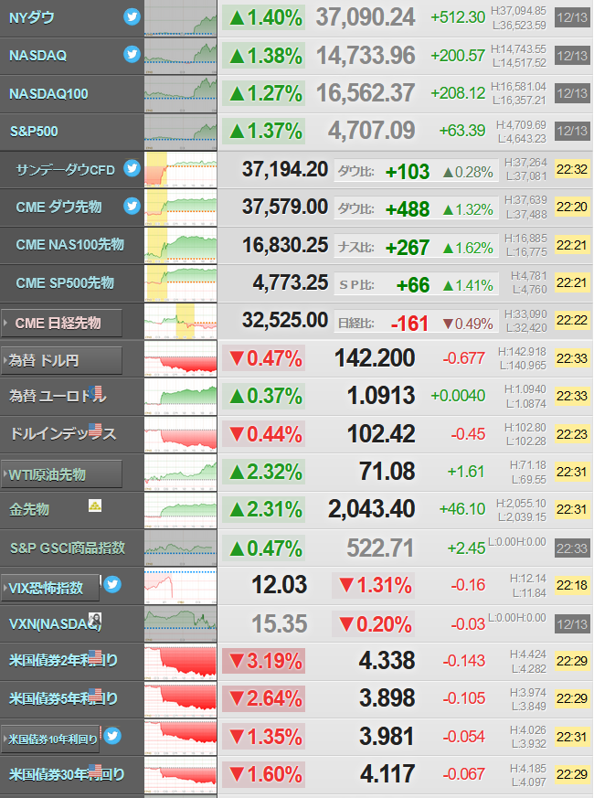Click the NYダウ price 37,090.24
Screen dimensions: 594x798
(x=366, y=17)
